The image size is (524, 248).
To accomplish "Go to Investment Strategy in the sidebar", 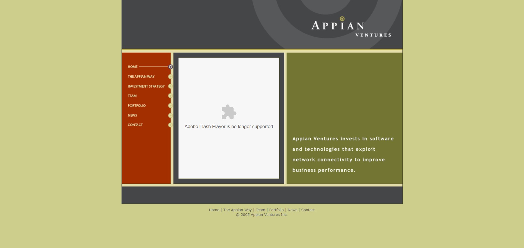I will (x=146, y=86).
